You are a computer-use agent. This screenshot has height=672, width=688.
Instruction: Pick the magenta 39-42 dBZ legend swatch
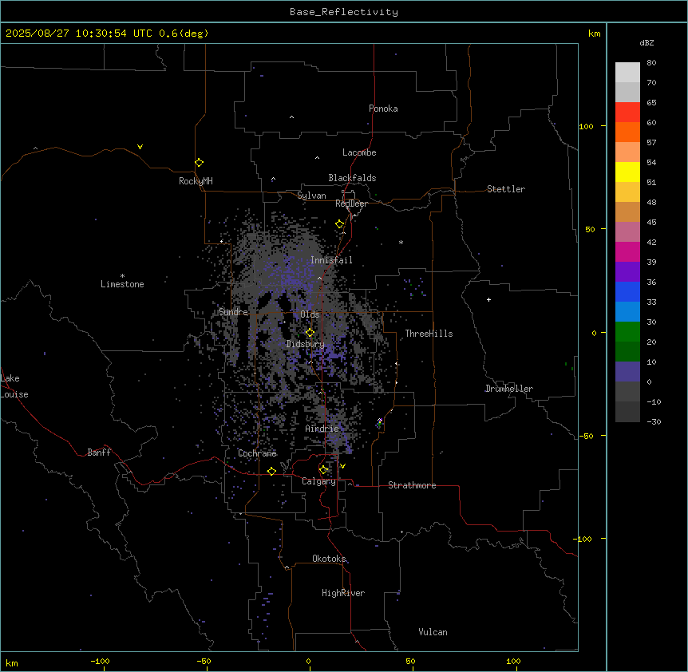coord(627,252)
